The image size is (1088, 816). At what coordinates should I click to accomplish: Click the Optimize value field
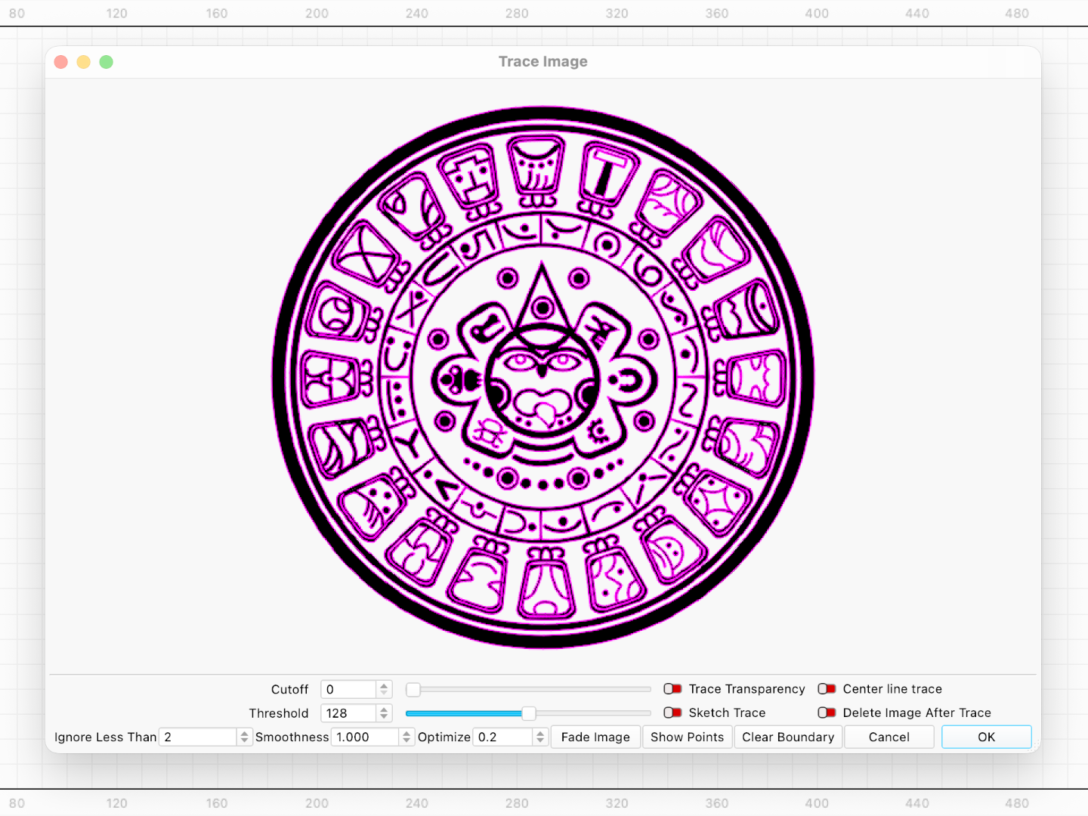point(502,737)
